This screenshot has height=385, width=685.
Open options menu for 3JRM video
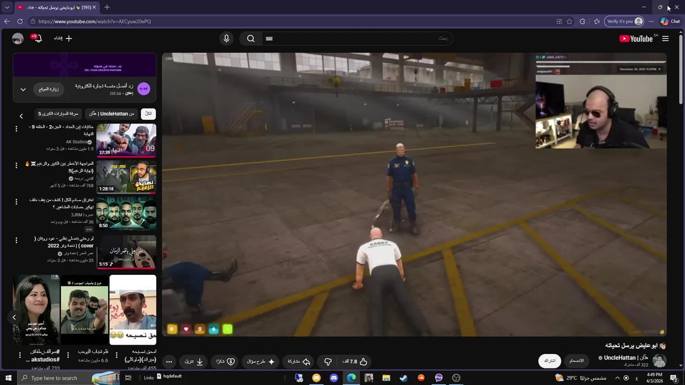[x=16, y=202]
